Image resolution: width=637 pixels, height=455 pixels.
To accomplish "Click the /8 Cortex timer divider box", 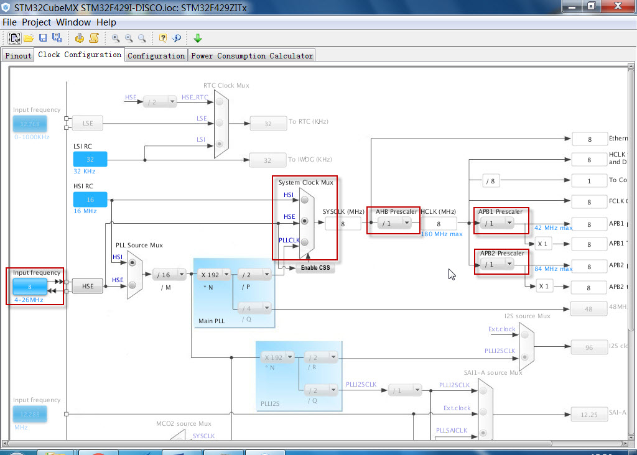I will (x=491, y=181).
